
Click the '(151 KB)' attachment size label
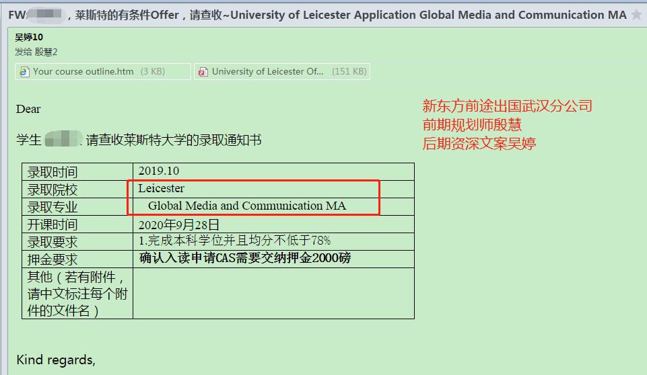coord(349,72)
